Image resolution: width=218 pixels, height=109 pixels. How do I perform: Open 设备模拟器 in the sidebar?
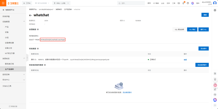(9, 43)
